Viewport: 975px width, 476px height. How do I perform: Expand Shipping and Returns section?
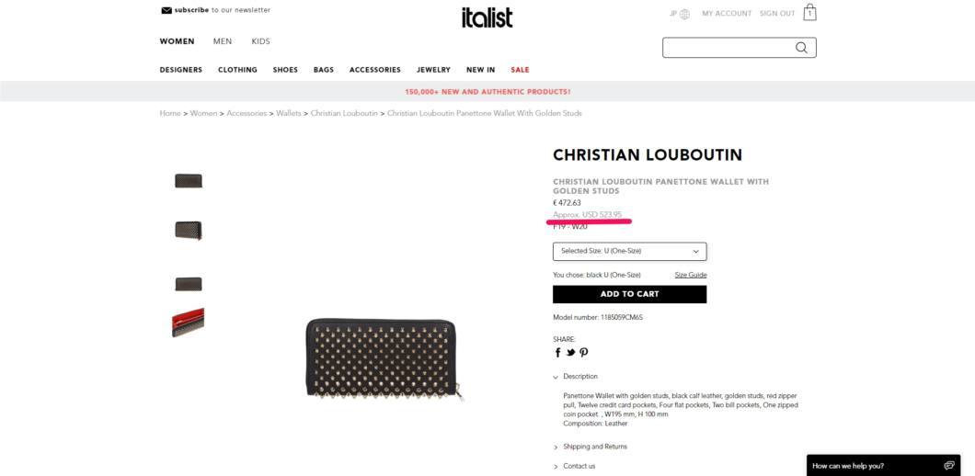(x=591, y=447)
